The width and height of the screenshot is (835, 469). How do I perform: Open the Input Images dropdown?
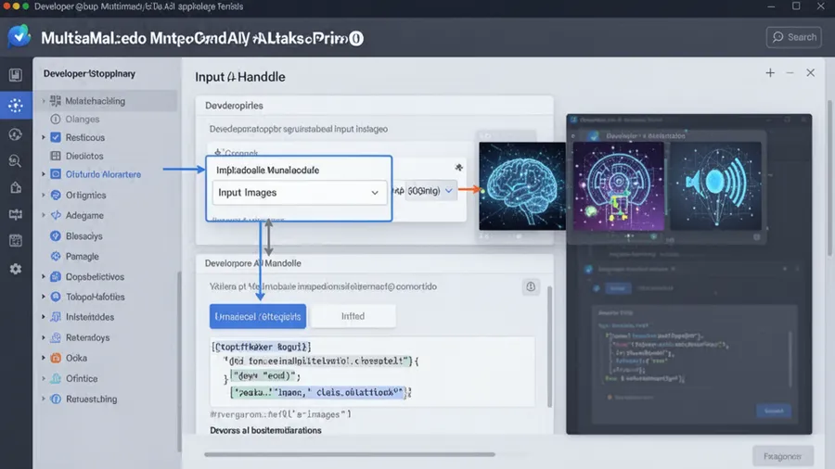point(300,193)
